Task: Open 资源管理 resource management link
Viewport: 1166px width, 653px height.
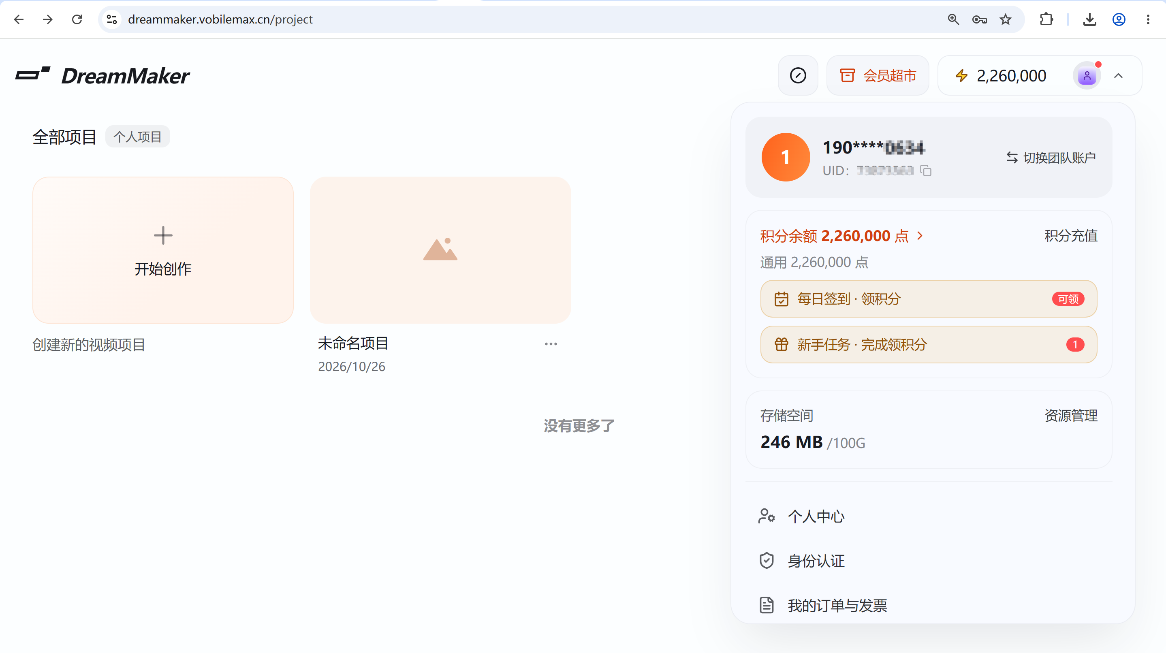Action: coord(1071,416)
